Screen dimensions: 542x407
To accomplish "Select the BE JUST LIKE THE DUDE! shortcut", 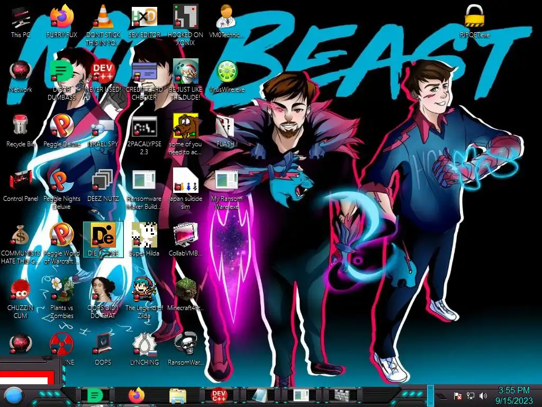I will point(185,81).
